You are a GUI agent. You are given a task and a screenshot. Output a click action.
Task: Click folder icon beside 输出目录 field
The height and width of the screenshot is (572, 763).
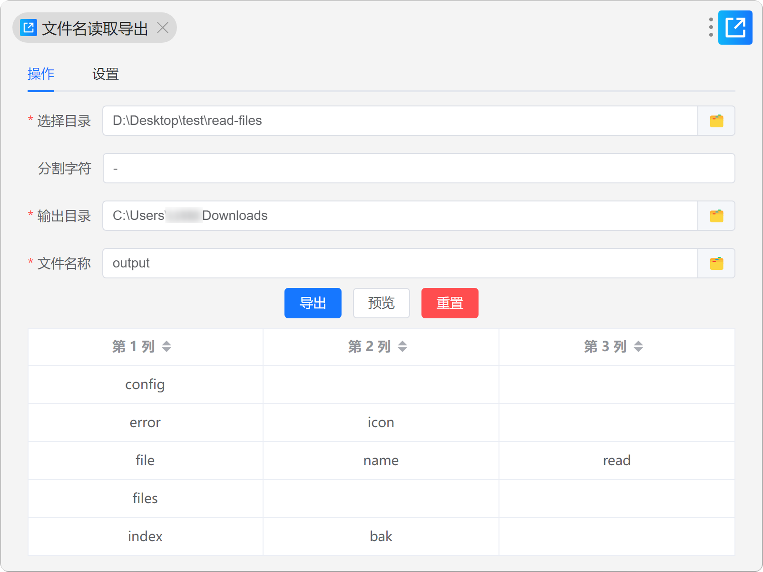[x=716, y=216]
